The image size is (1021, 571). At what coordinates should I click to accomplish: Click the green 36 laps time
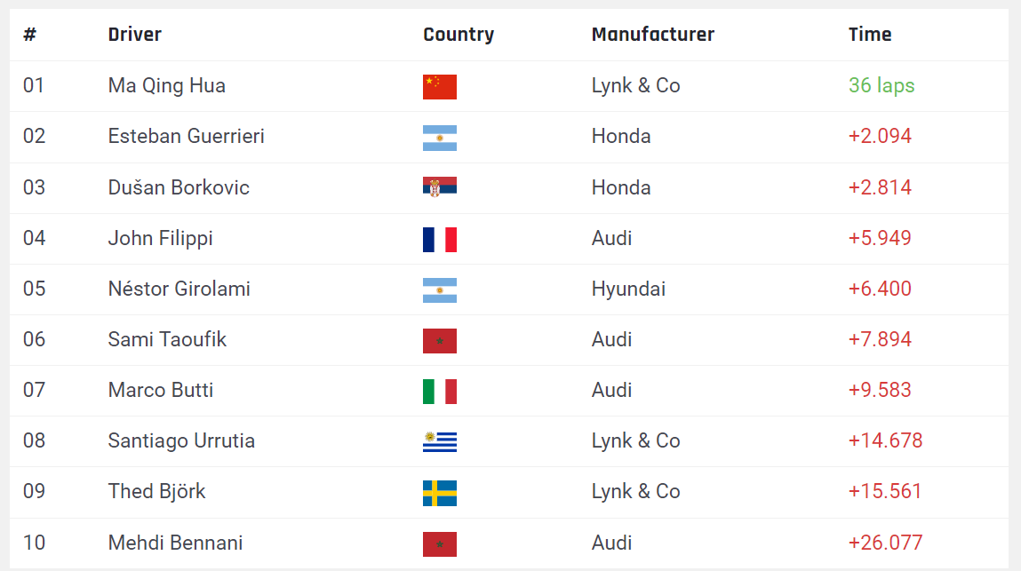881,86
